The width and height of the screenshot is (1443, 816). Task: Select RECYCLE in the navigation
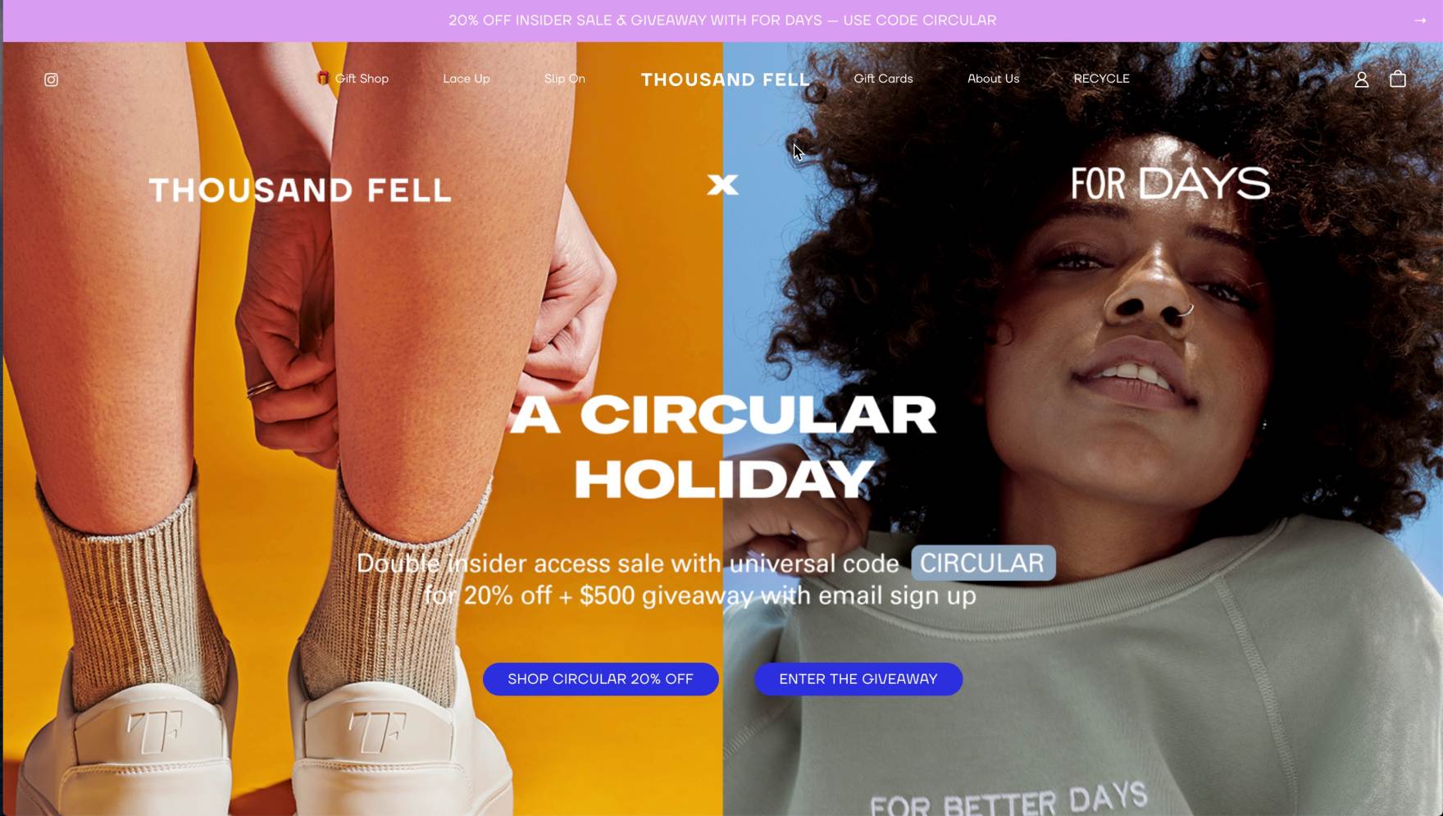tap(1101, 79)
